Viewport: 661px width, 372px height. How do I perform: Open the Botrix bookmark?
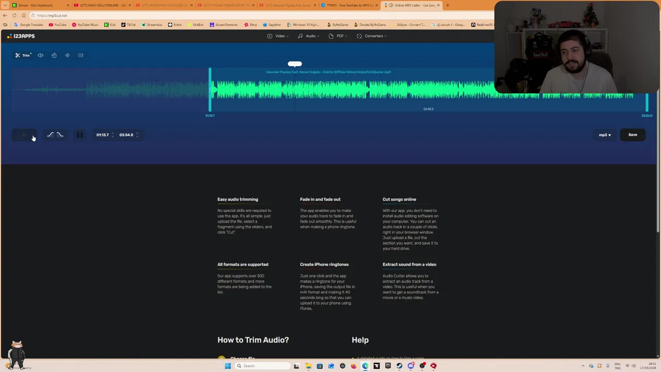coord(175,25)
